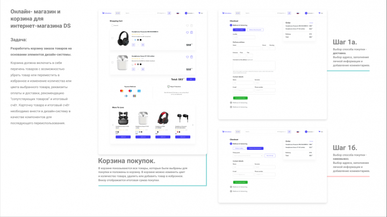
Task: Open All Categories dropdown in Shopping Cart header
Action: click(x=161, y=13)
